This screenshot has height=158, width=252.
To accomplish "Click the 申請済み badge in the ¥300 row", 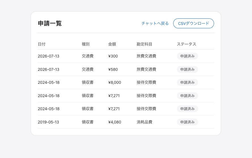I will tap(187, 56).
